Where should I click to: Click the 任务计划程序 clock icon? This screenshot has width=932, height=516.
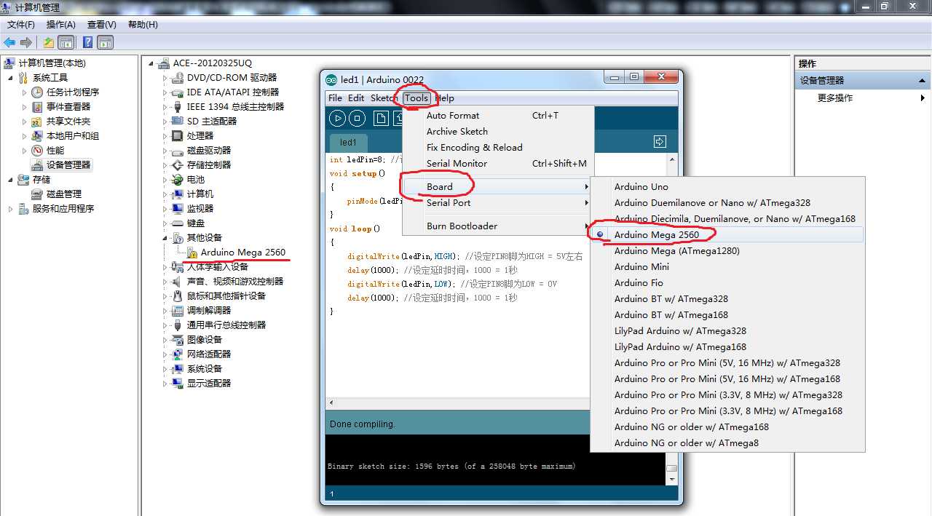pos(37,92)
